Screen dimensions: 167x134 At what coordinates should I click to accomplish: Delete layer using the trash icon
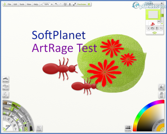pos(157,28)
